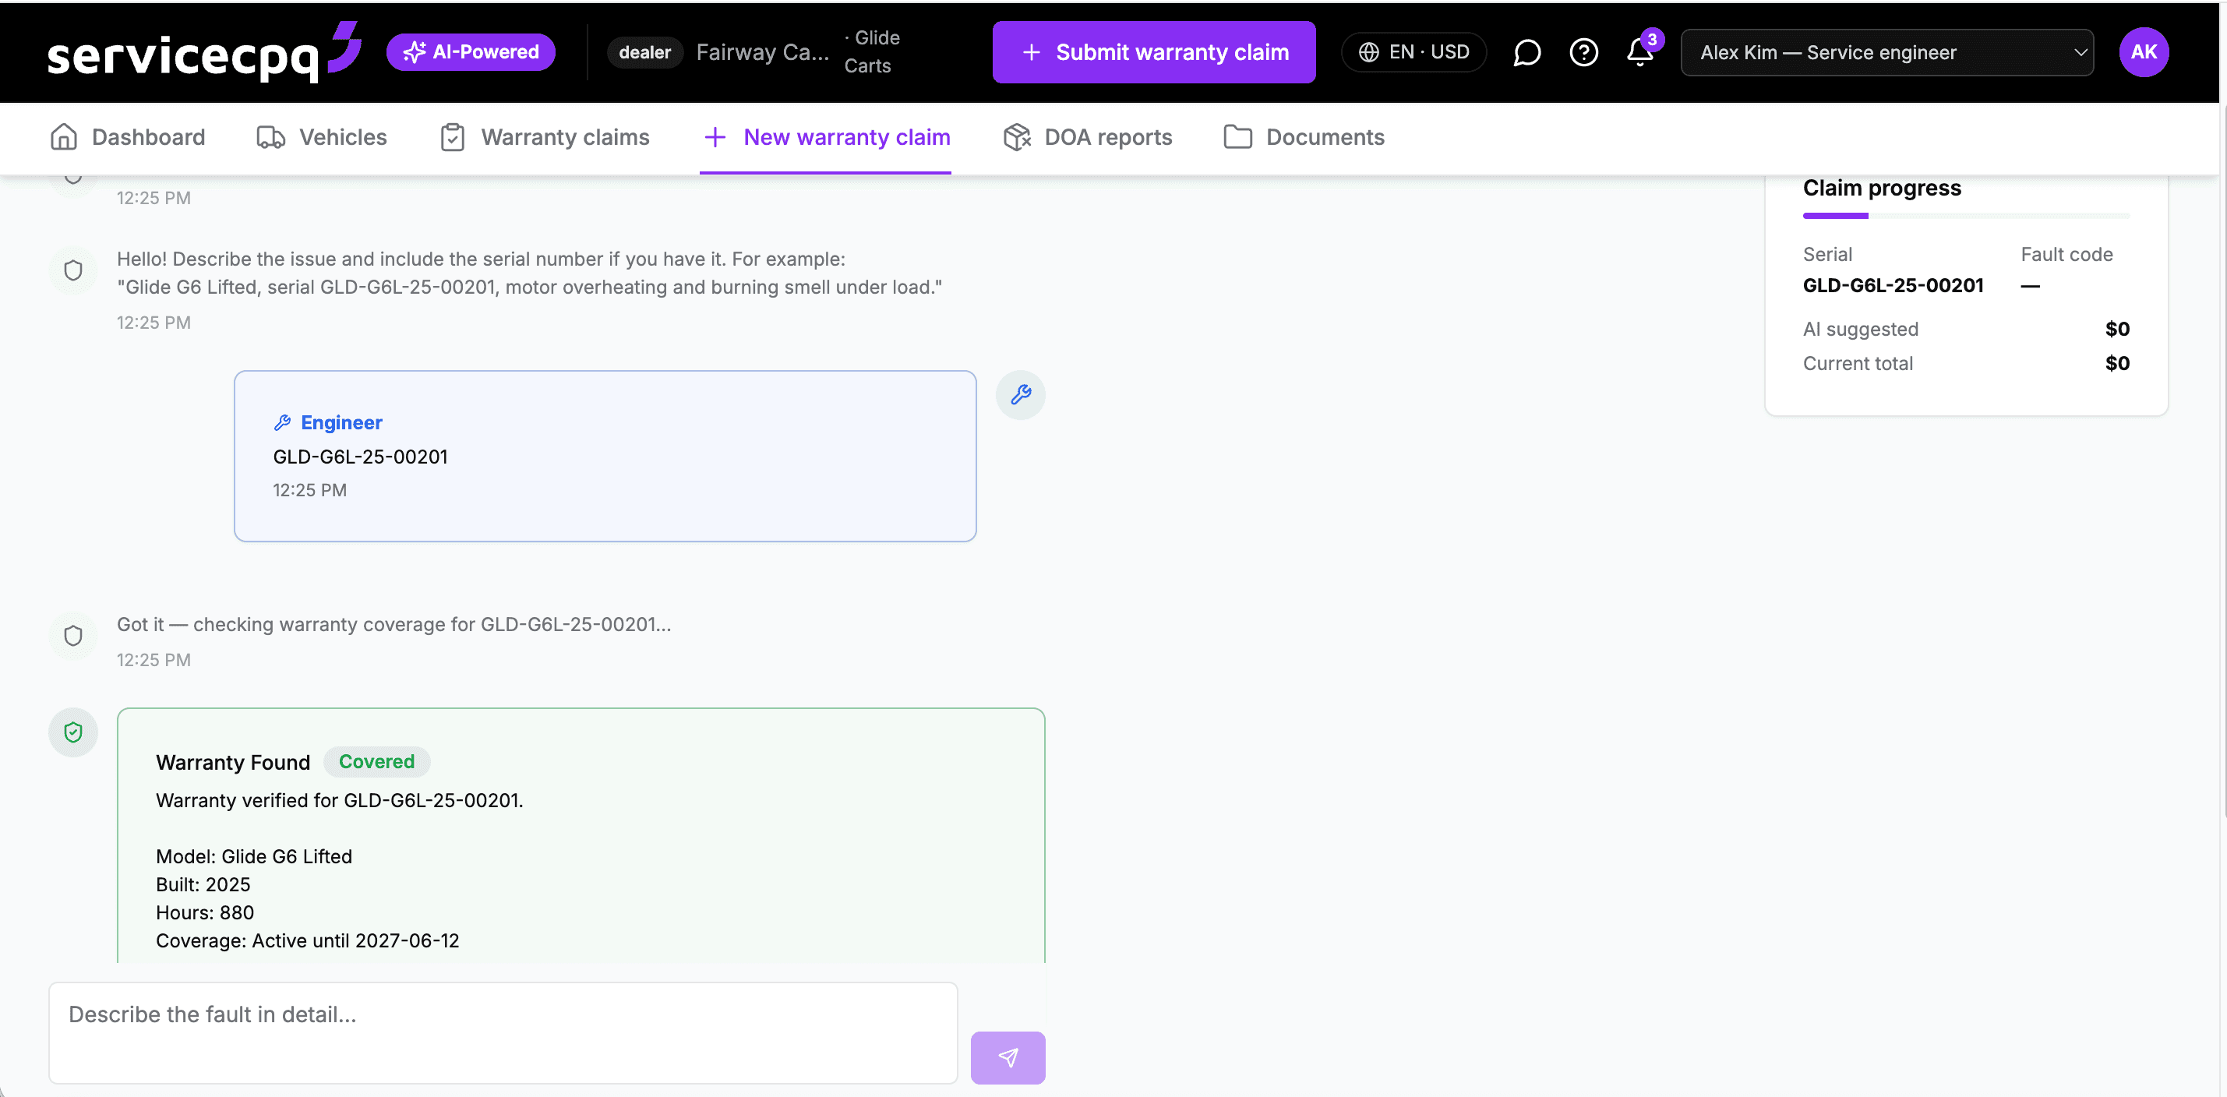Click the 'Built: 2025' line
Image resolution: width=2227 pixels, height=1097 pixels.
click(203, 884)
